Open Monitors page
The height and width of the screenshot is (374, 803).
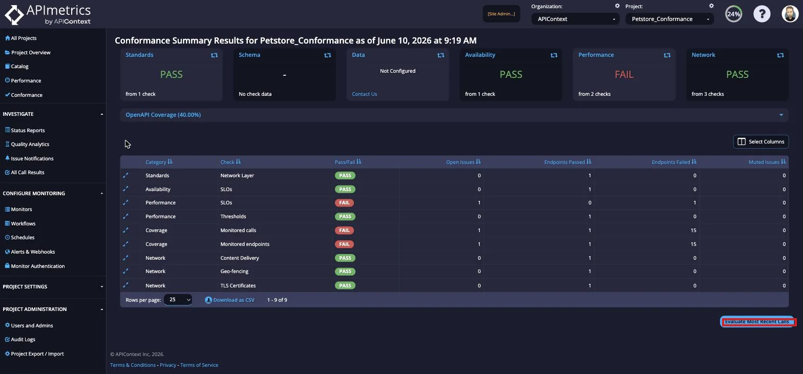(x=18, y=209)
